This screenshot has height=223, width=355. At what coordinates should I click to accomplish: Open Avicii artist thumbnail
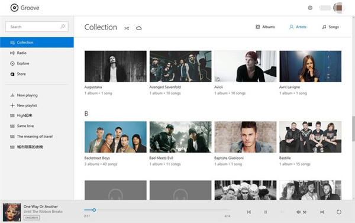[x=246, y=66]
